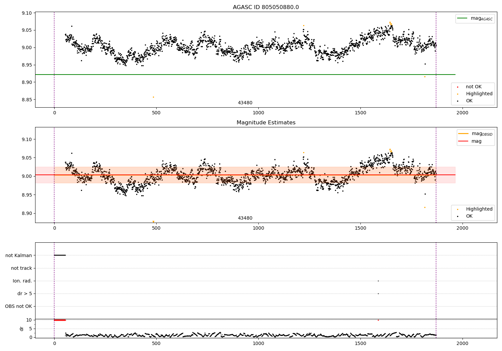Click the green mag AGASC legend entry

[x=475, y=18]
